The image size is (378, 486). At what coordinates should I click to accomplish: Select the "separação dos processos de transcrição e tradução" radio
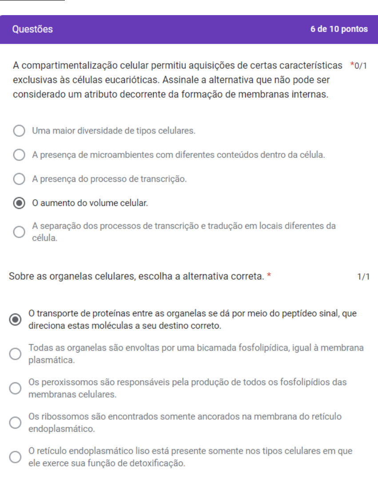pos(19,232)
